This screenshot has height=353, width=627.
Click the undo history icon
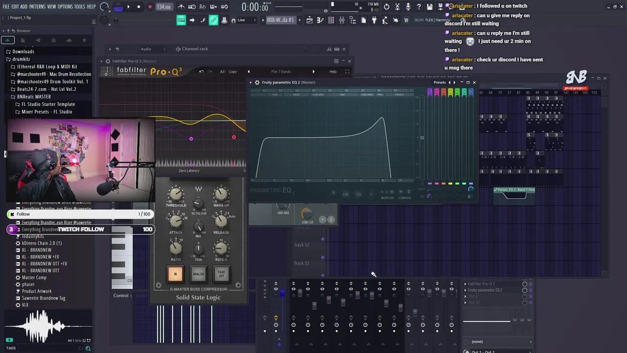pyautogui.click(x=386, y=7)
